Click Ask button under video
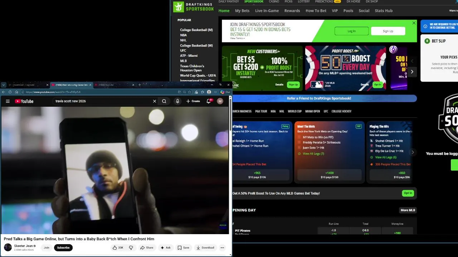 point(166,248)
